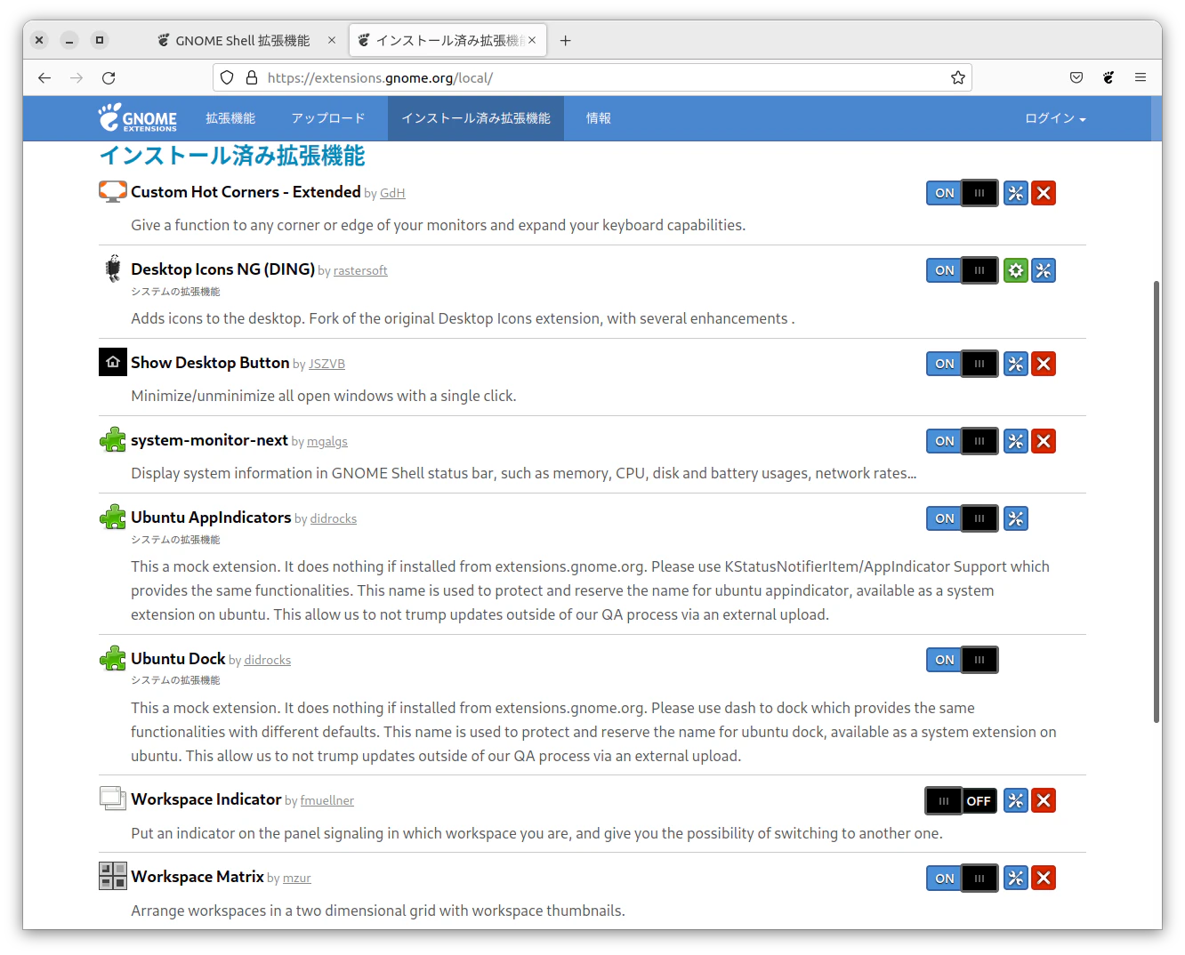Open settings for Show Desktop Button
Screen dimensions: 1185x955
point(1016,364)
